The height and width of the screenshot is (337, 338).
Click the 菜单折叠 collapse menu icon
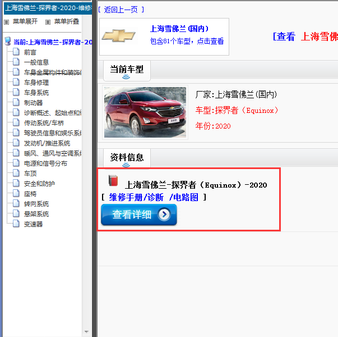pyautogui.click(x=48, y=22)
